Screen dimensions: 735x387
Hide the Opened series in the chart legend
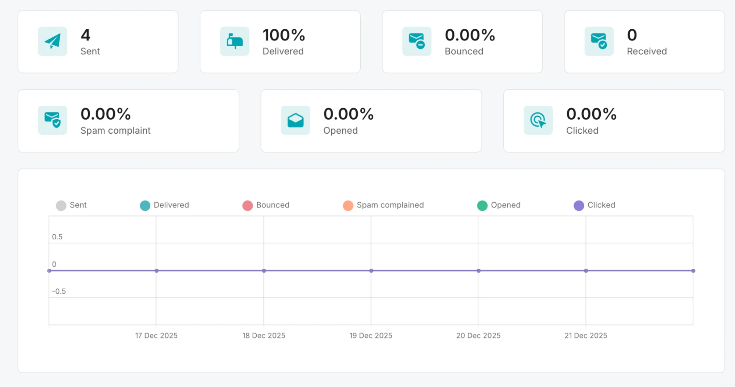click(499, 205)
